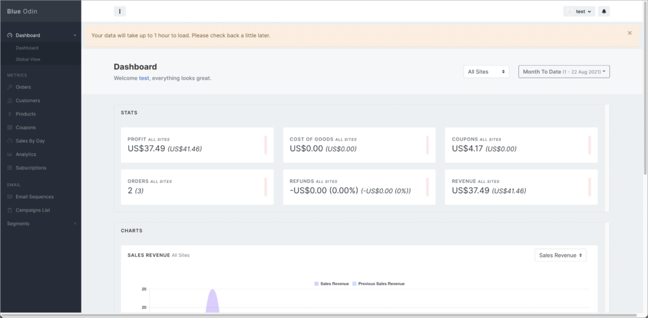Click the Coupons US$4.17 stat card
This screenshot has width=648, height=318.
(521, 145)
